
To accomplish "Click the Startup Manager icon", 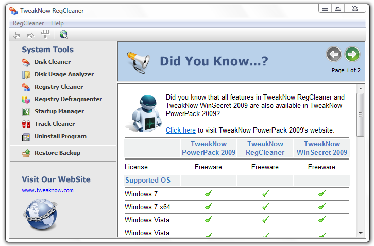I will click(x=26, y=111).
